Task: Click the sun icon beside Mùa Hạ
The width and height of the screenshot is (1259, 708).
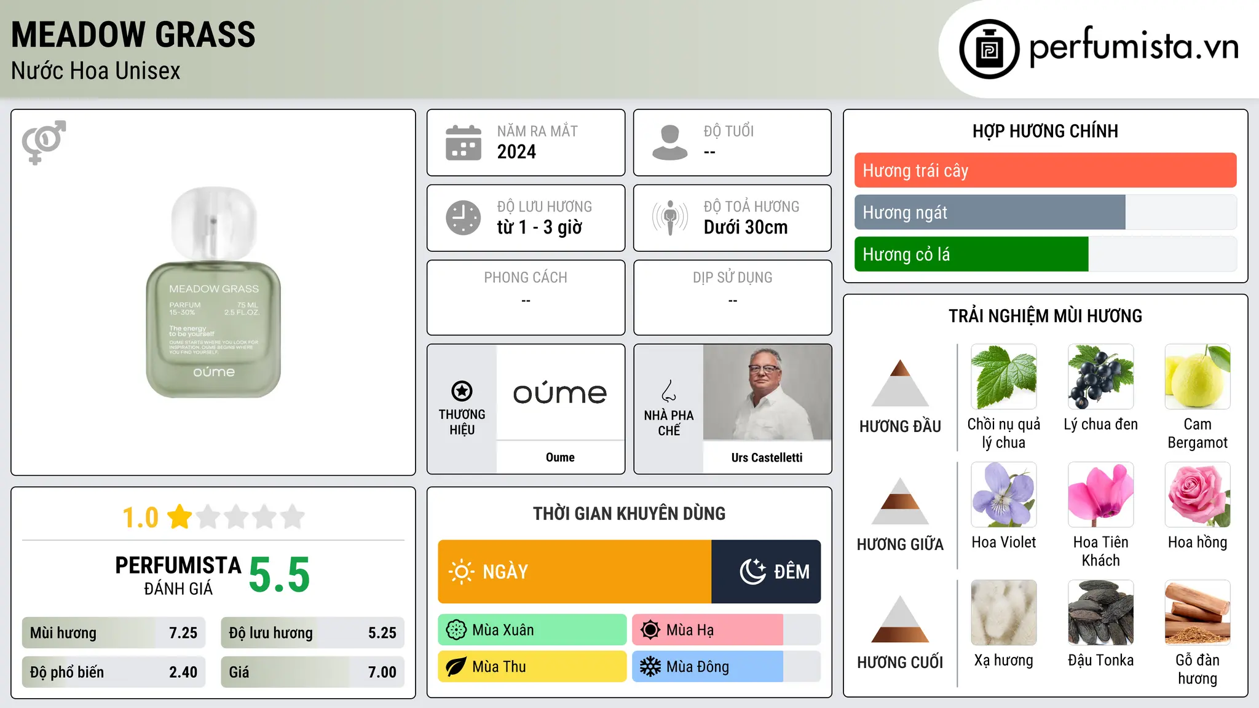Action: click(x=650, y=630)
